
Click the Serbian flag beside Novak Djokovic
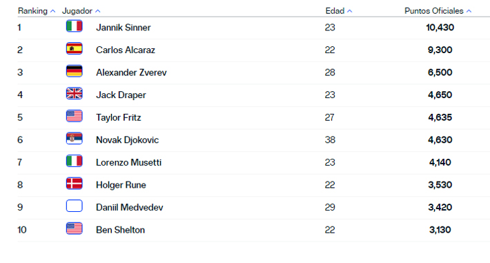(x=74, y=139)
